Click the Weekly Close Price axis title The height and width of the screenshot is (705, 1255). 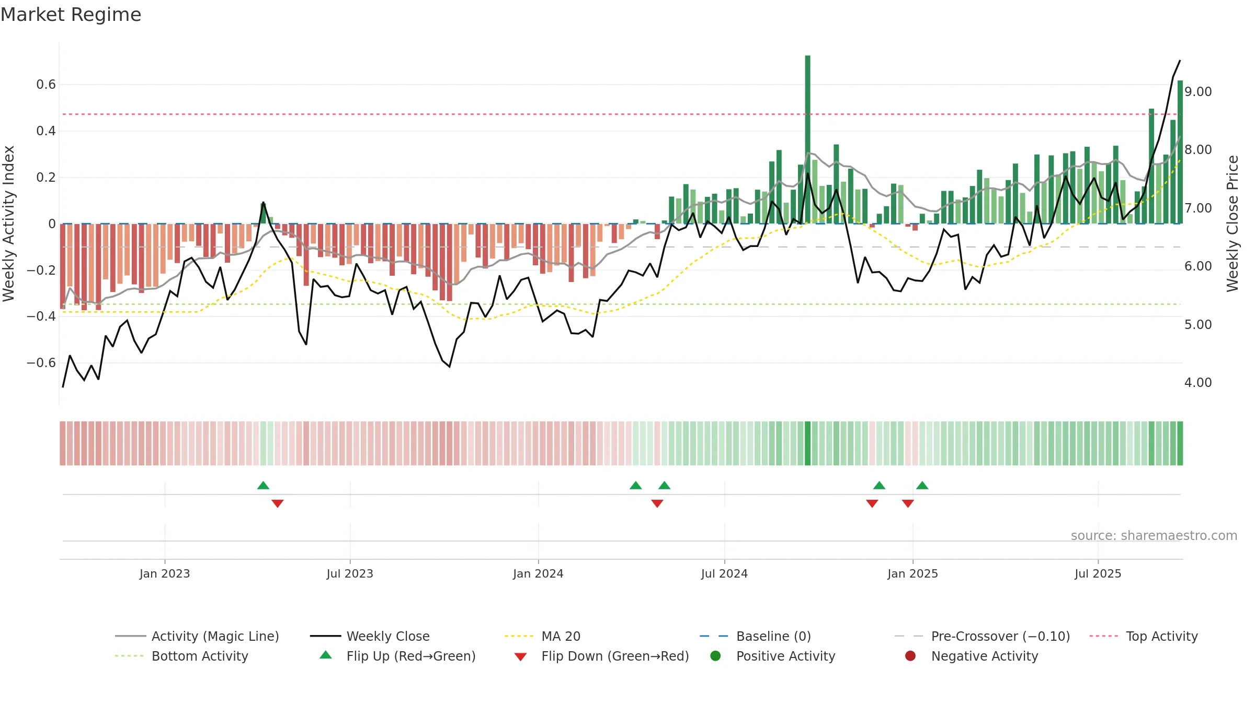[1233, 224]
